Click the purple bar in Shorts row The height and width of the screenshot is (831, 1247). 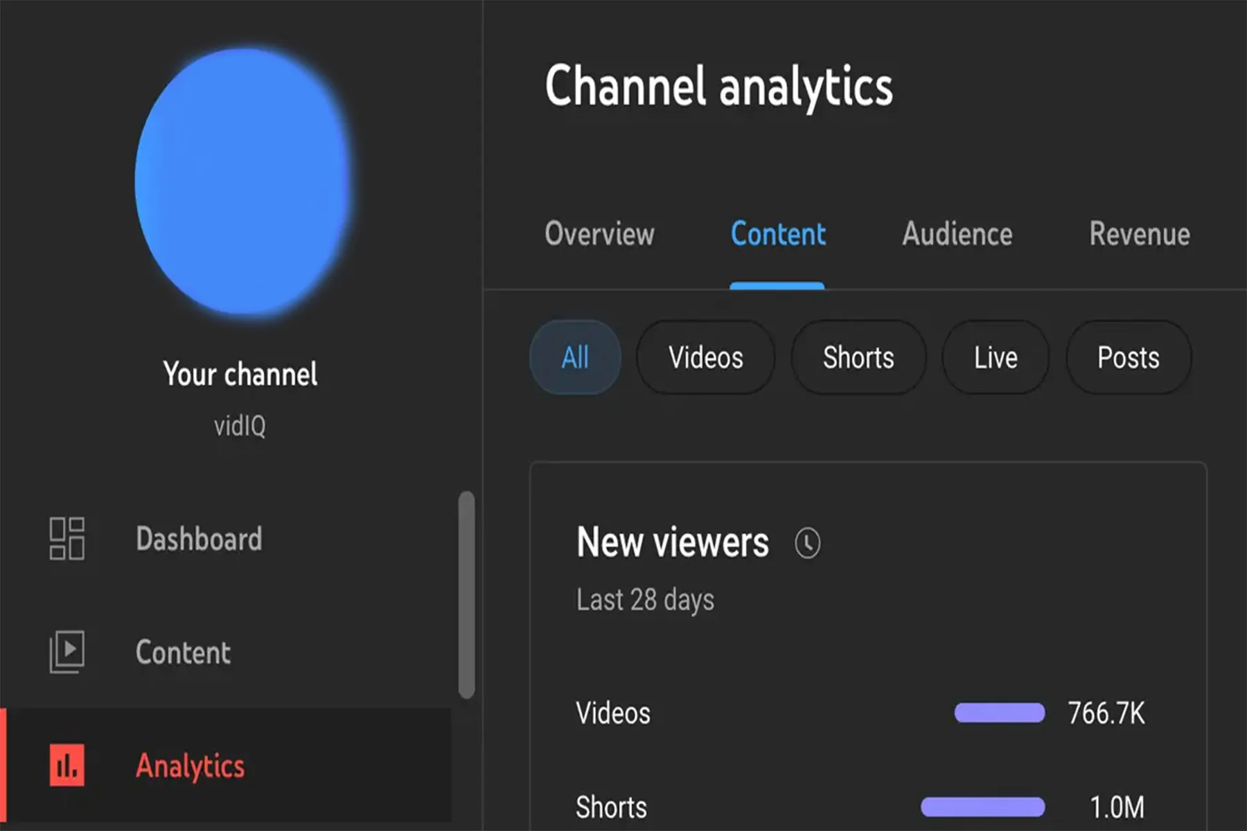point(982,807)
